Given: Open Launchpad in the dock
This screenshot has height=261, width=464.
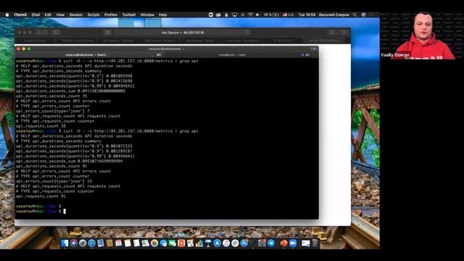Looking at the screenshot, I should pyautogui.click(x=83, y=244).
